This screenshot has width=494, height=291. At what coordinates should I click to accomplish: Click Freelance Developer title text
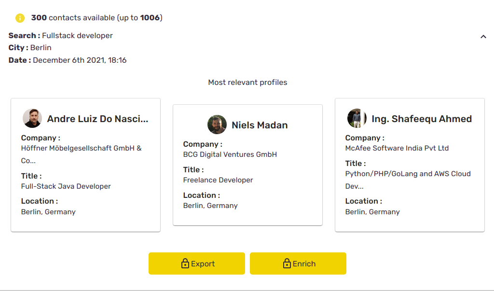click(x=218, y=180)
